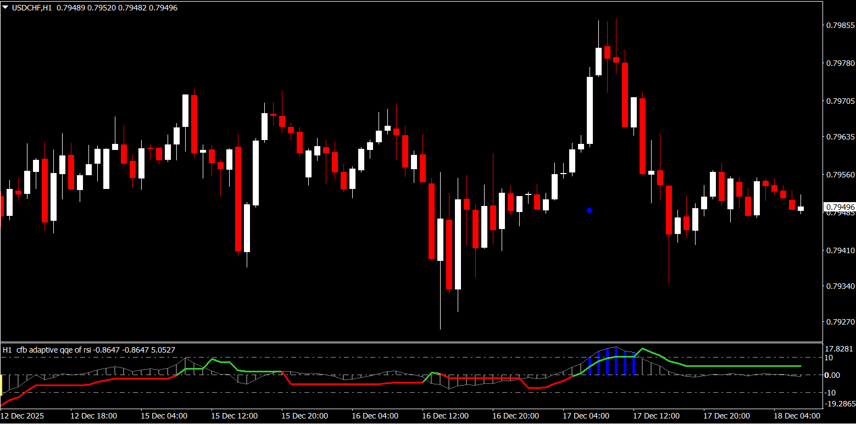Click the 0.00 level label in indicator scale

click(x=832, y=375)
